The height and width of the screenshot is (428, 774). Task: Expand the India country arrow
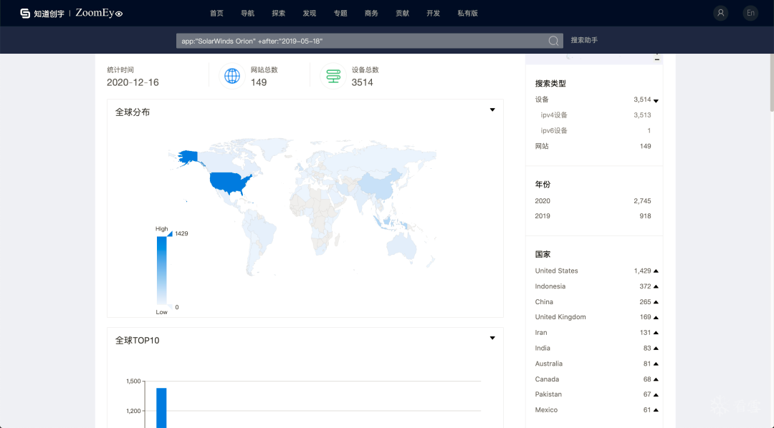click(x=656, y=349)
